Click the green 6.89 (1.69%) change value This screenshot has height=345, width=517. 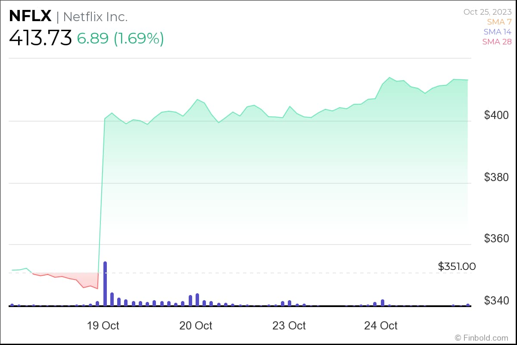coord(120,39)
